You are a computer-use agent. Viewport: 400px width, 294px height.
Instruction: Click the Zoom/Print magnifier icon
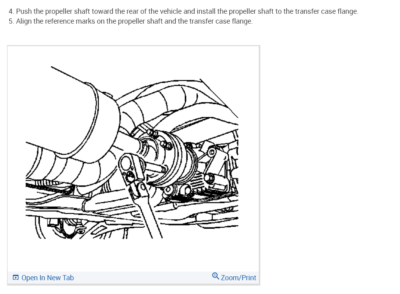216,276
